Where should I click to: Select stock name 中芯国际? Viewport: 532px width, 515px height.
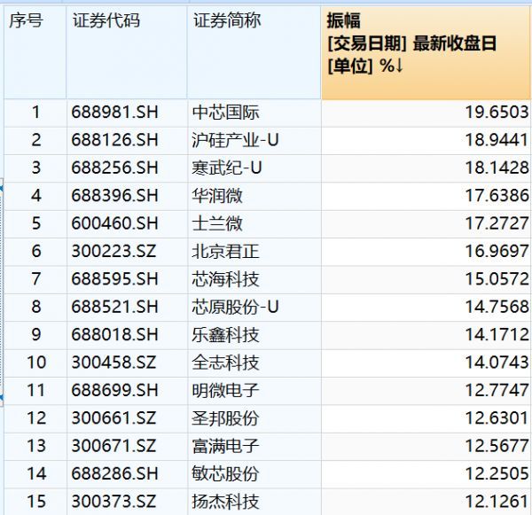[225, 113]
